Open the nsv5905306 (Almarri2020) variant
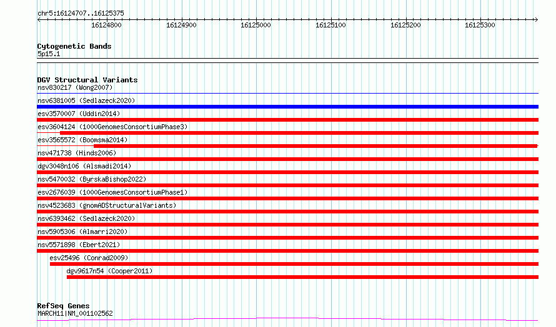The image size is (556, 327). (82, 232)
